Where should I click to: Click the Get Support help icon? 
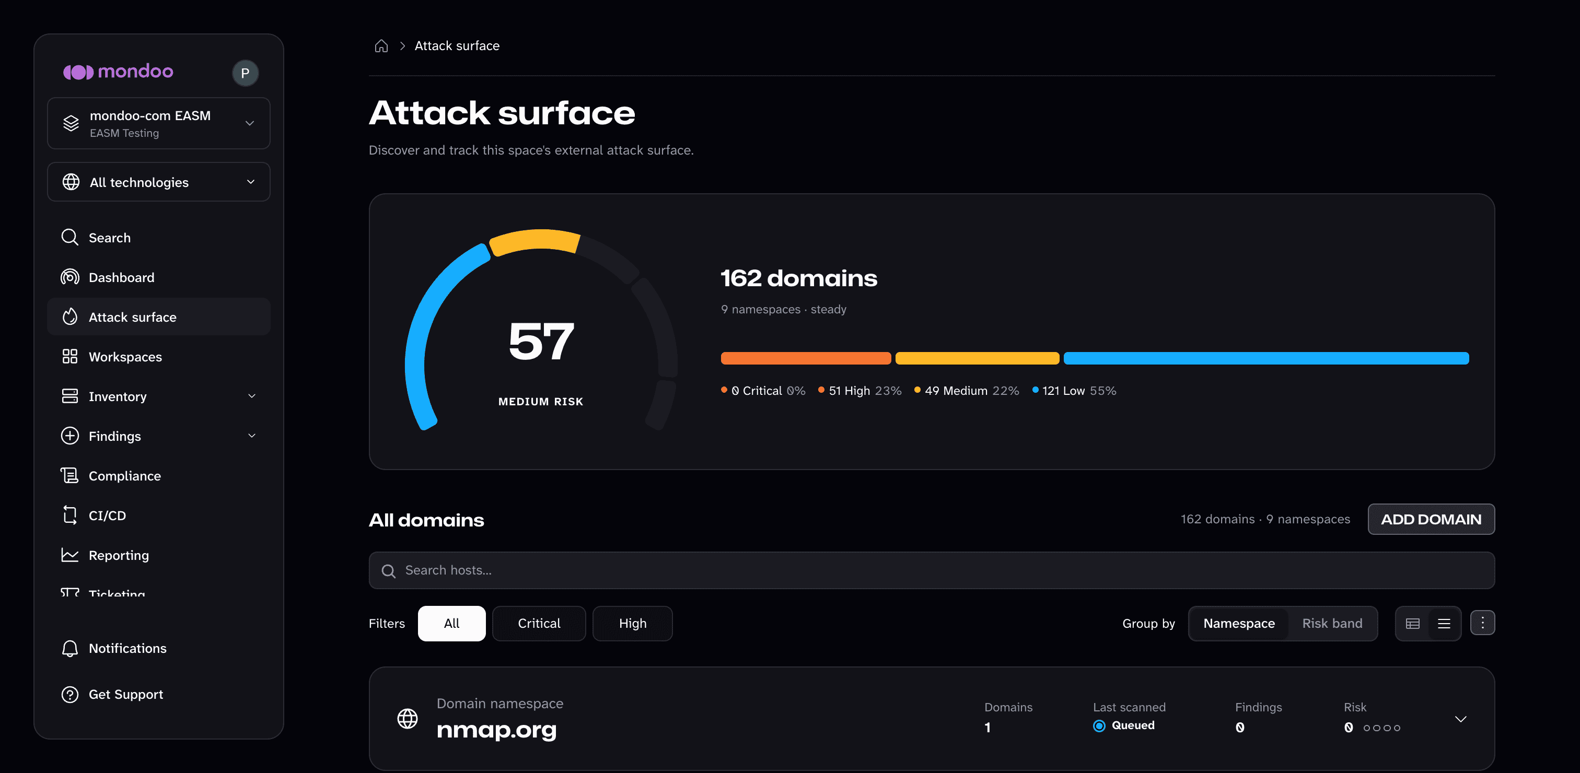[x=70, y=695]
